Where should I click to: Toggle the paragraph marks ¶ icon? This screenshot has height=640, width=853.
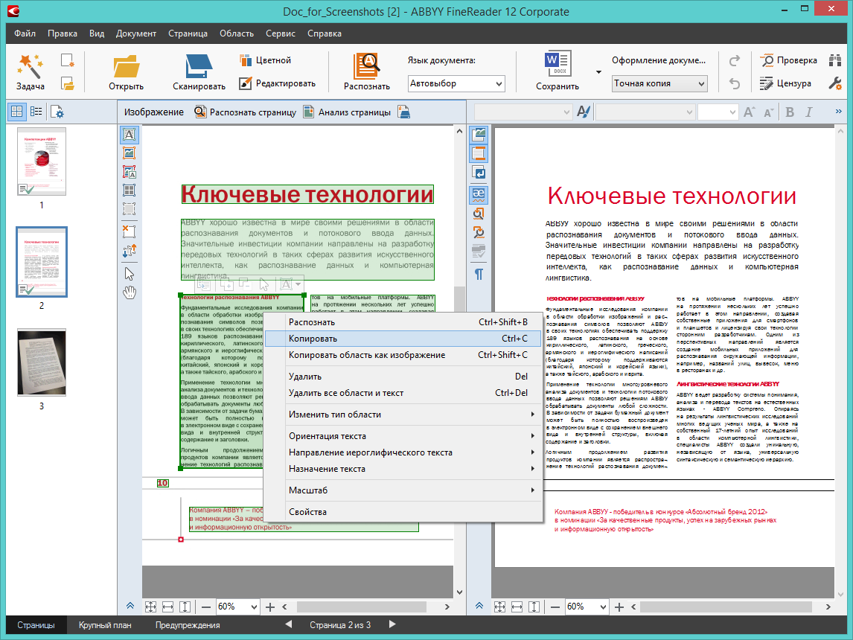click(x=479, y=274)
